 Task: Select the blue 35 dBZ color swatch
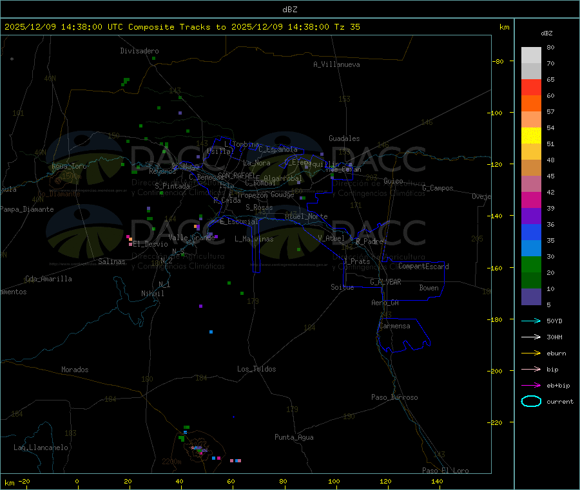(x=531, y=232)
